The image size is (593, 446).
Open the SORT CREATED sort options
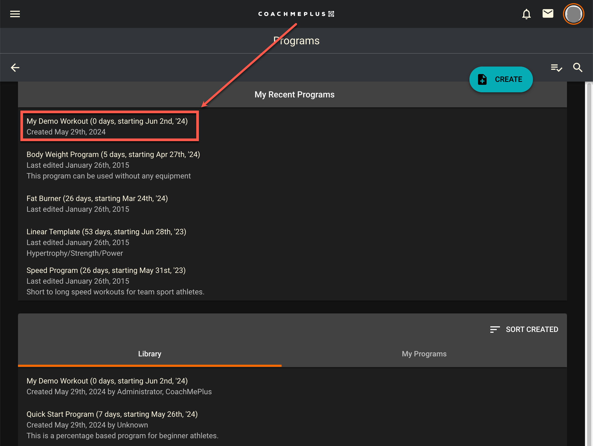532,329
